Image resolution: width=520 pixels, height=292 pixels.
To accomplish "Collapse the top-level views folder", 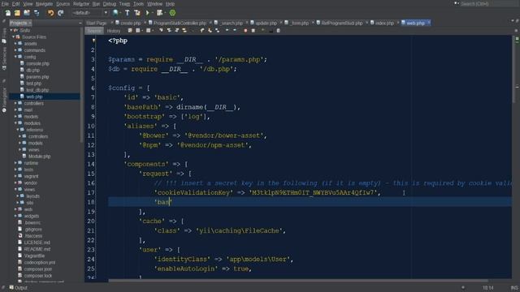I will (x=15, y=189).
